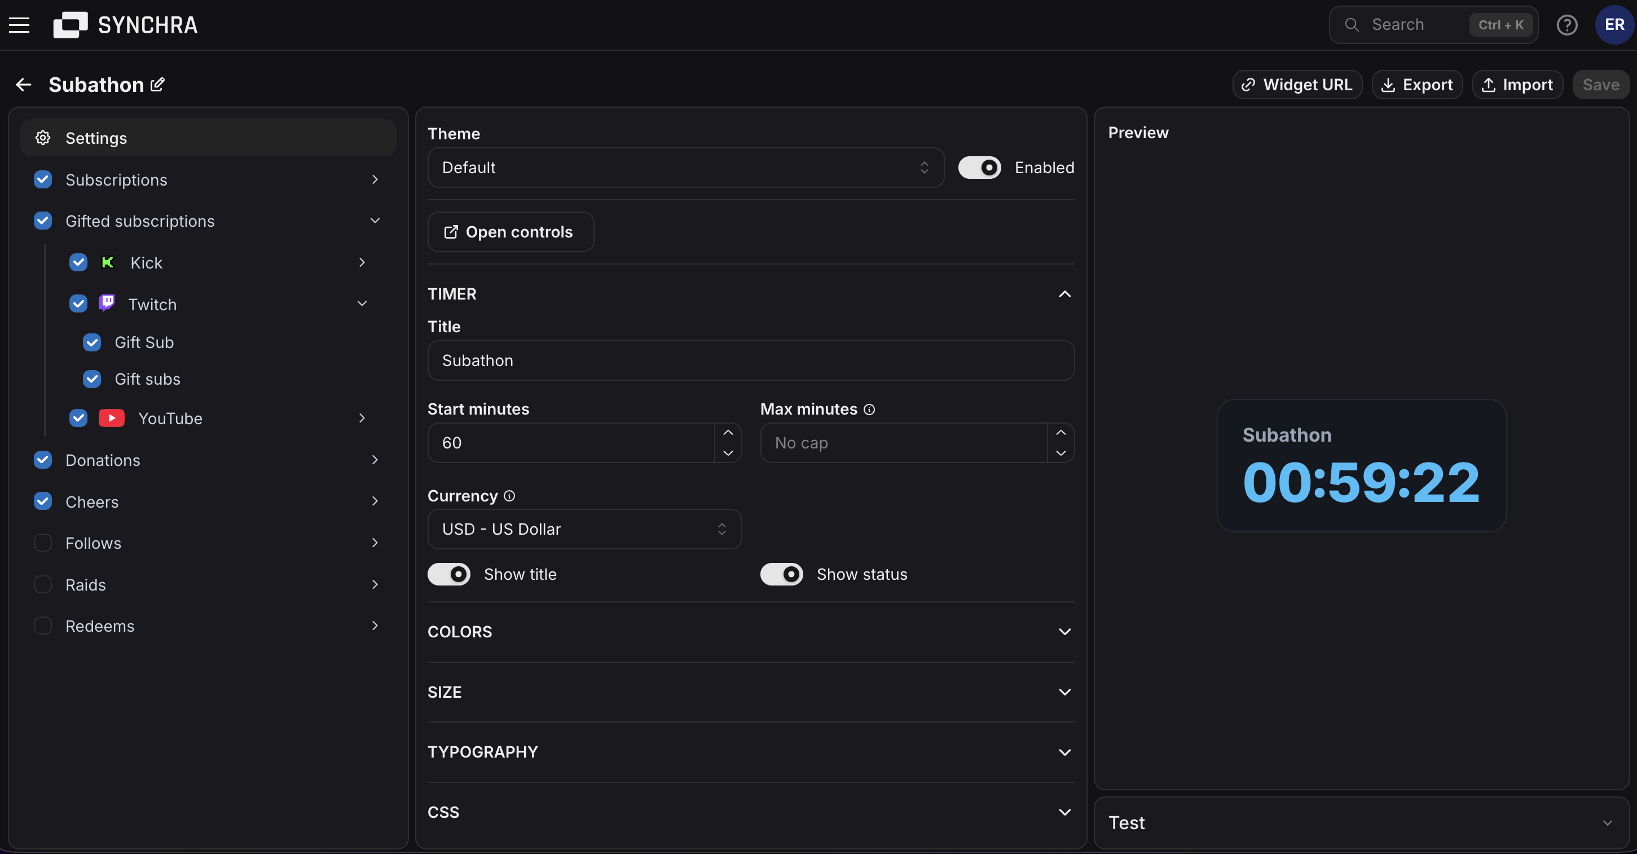Open the ER user avatar menu
This screenshot has height=854, width=1637.
1614,25
